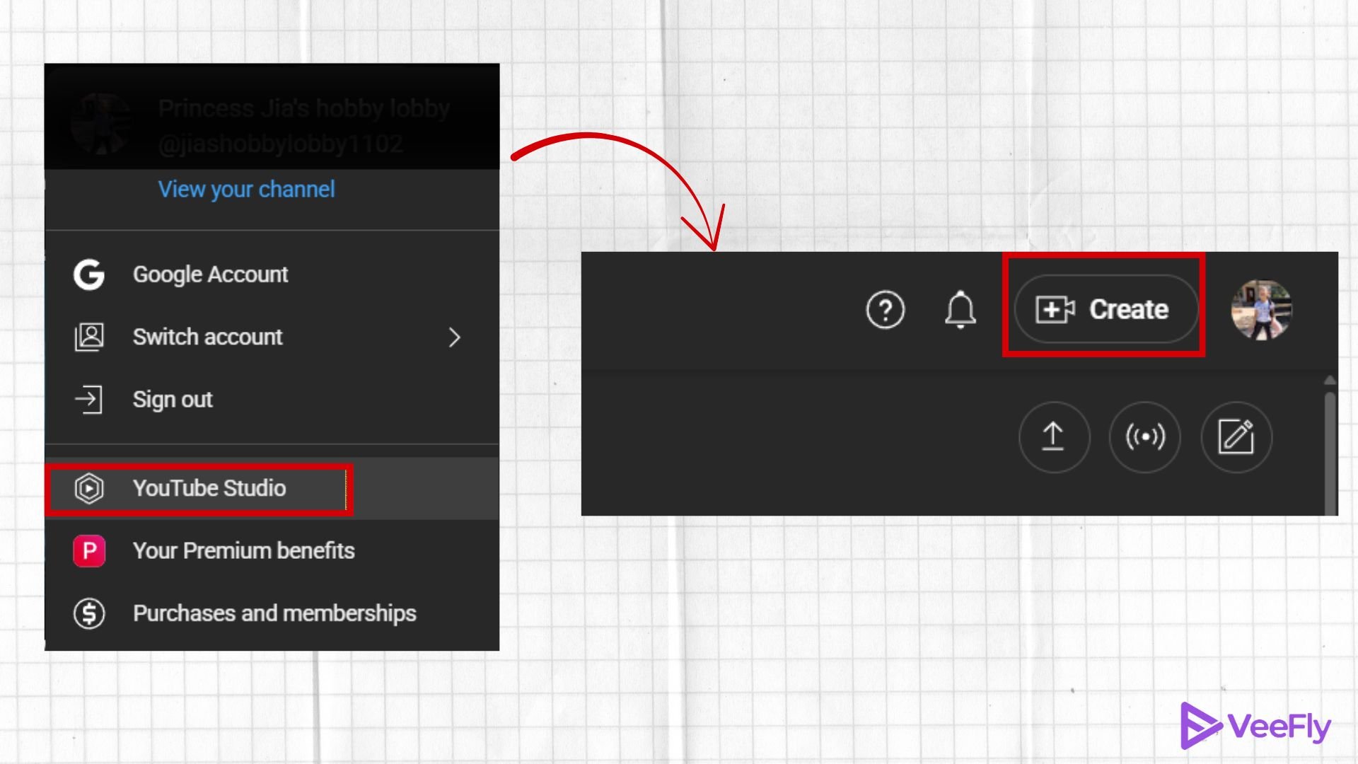This screenshot has height=764, width=1358.
Task: Click the Premium P badge icon
Action: (89, 551)
